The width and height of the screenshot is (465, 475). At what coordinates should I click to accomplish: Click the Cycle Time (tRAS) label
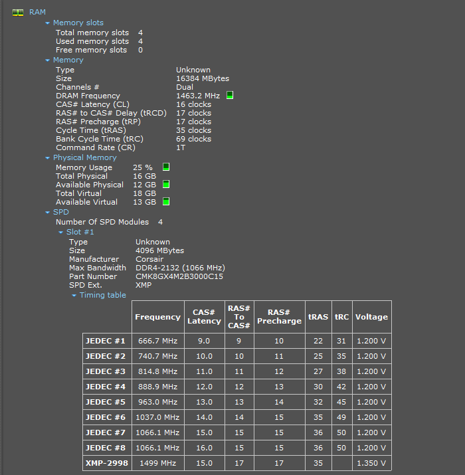pos(91,130)
